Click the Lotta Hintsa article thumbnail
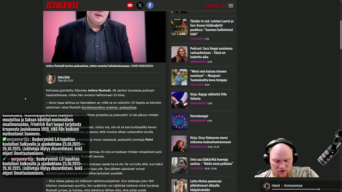 pyautogui.click(x=179, y=186)
